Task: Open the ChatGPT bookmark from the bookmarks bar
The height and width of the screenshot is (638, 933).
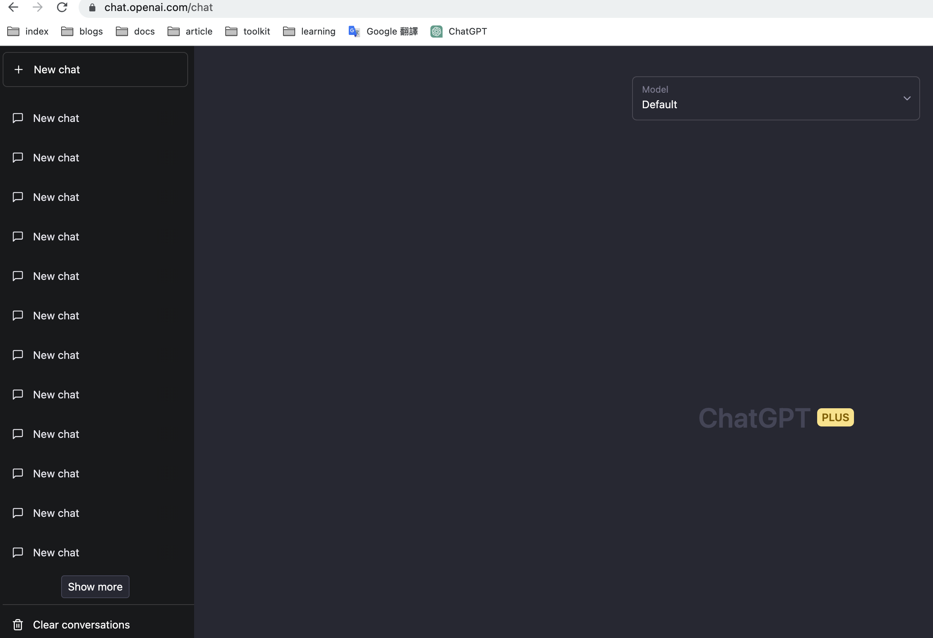Action: tap(459, 31)
